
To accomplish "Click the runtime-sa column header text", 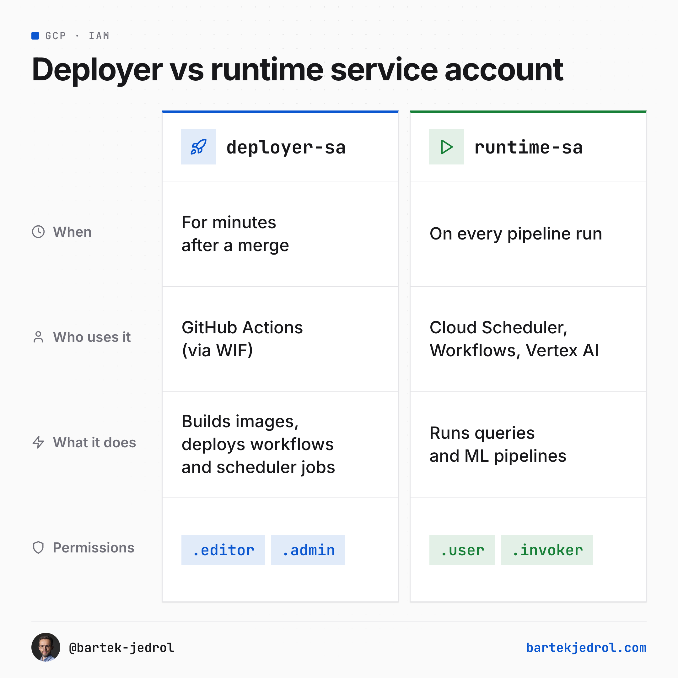I will coord(529,148).
